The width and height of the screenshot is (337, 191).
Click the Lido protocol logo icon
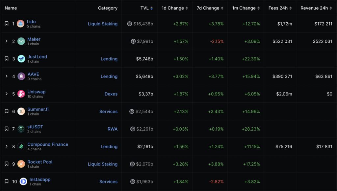pos(21,24)
